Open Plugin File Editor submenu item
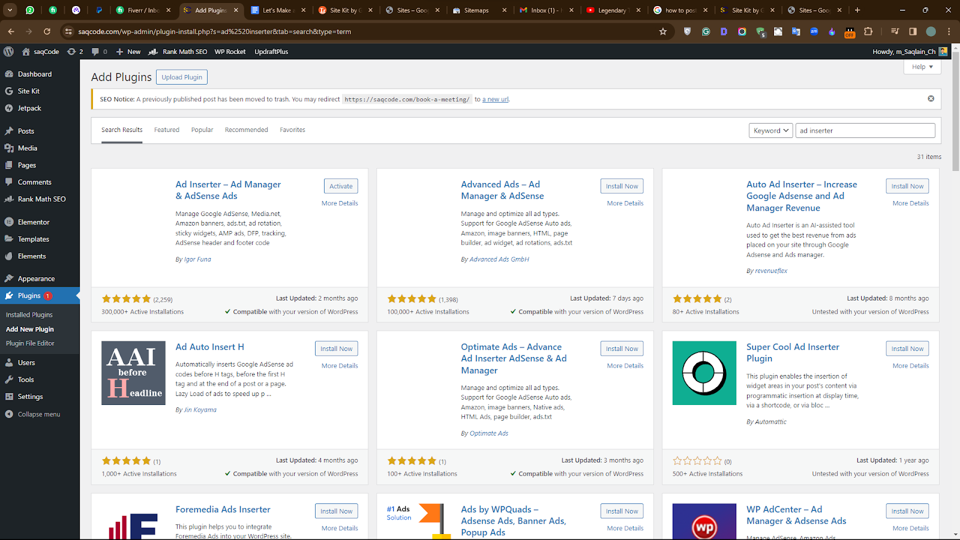Screen dimensions: 960x540 pyautogui.click(x=30, y=343)
